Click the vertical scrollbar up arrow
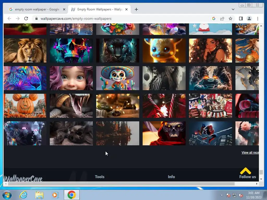Viewport: 267px width, 200px height. (x=261, y=26)
